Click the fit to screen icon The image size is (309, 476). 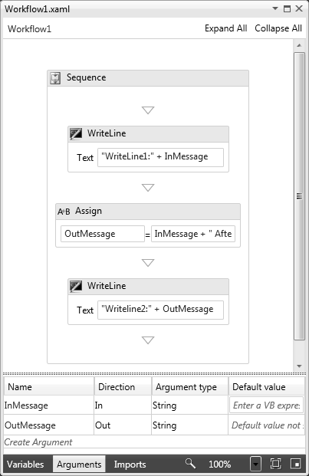pos(275,464)
